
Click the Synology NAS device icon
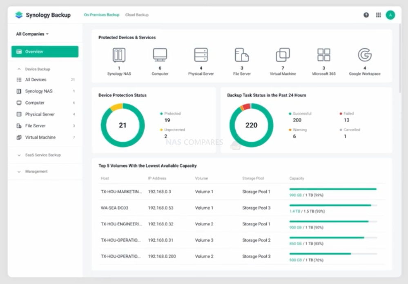click(x=119, y=55)
